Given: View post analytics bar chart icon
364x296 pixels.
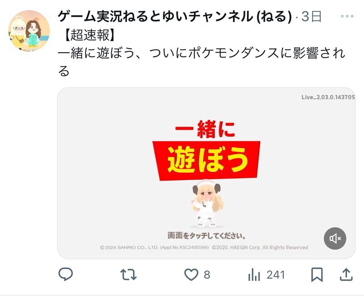Looking at the screenshot, I should [254, 275].
